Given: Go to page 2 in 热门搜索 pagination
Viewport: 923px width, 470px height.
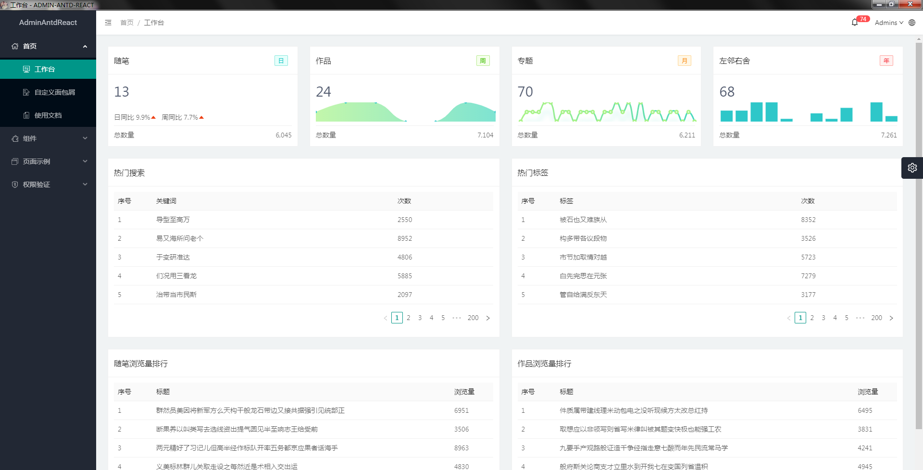Looking at the screenshot, I should tap(409, 318).
